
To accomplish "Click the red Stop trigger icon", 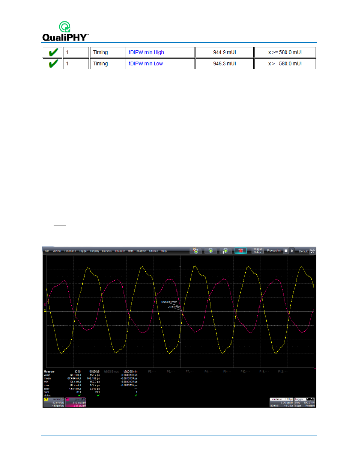I will (x=241, y=251).
